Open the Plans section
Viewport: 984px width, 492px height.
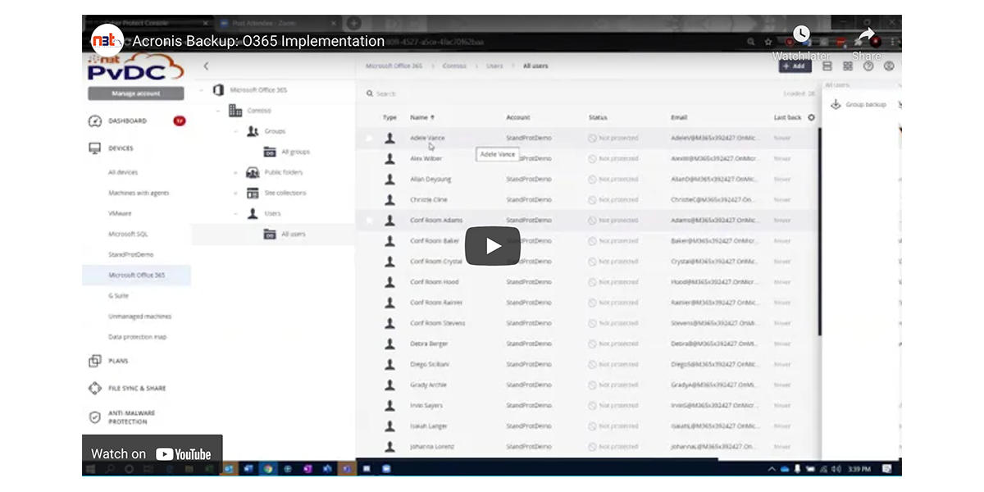coord(118,361)
